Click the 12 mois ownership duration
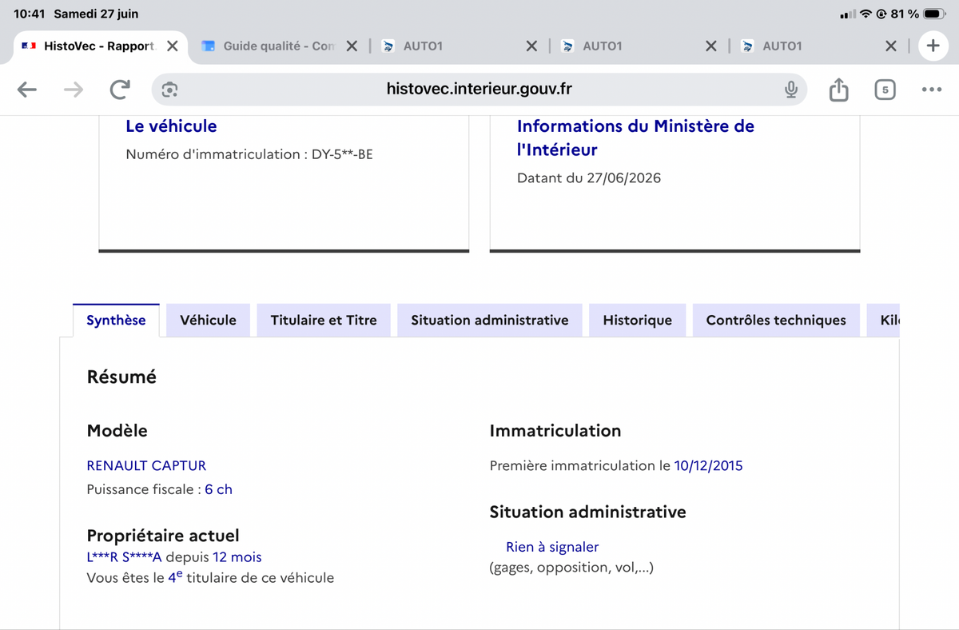Screen dimensions: 959x630 coord(237,557)
